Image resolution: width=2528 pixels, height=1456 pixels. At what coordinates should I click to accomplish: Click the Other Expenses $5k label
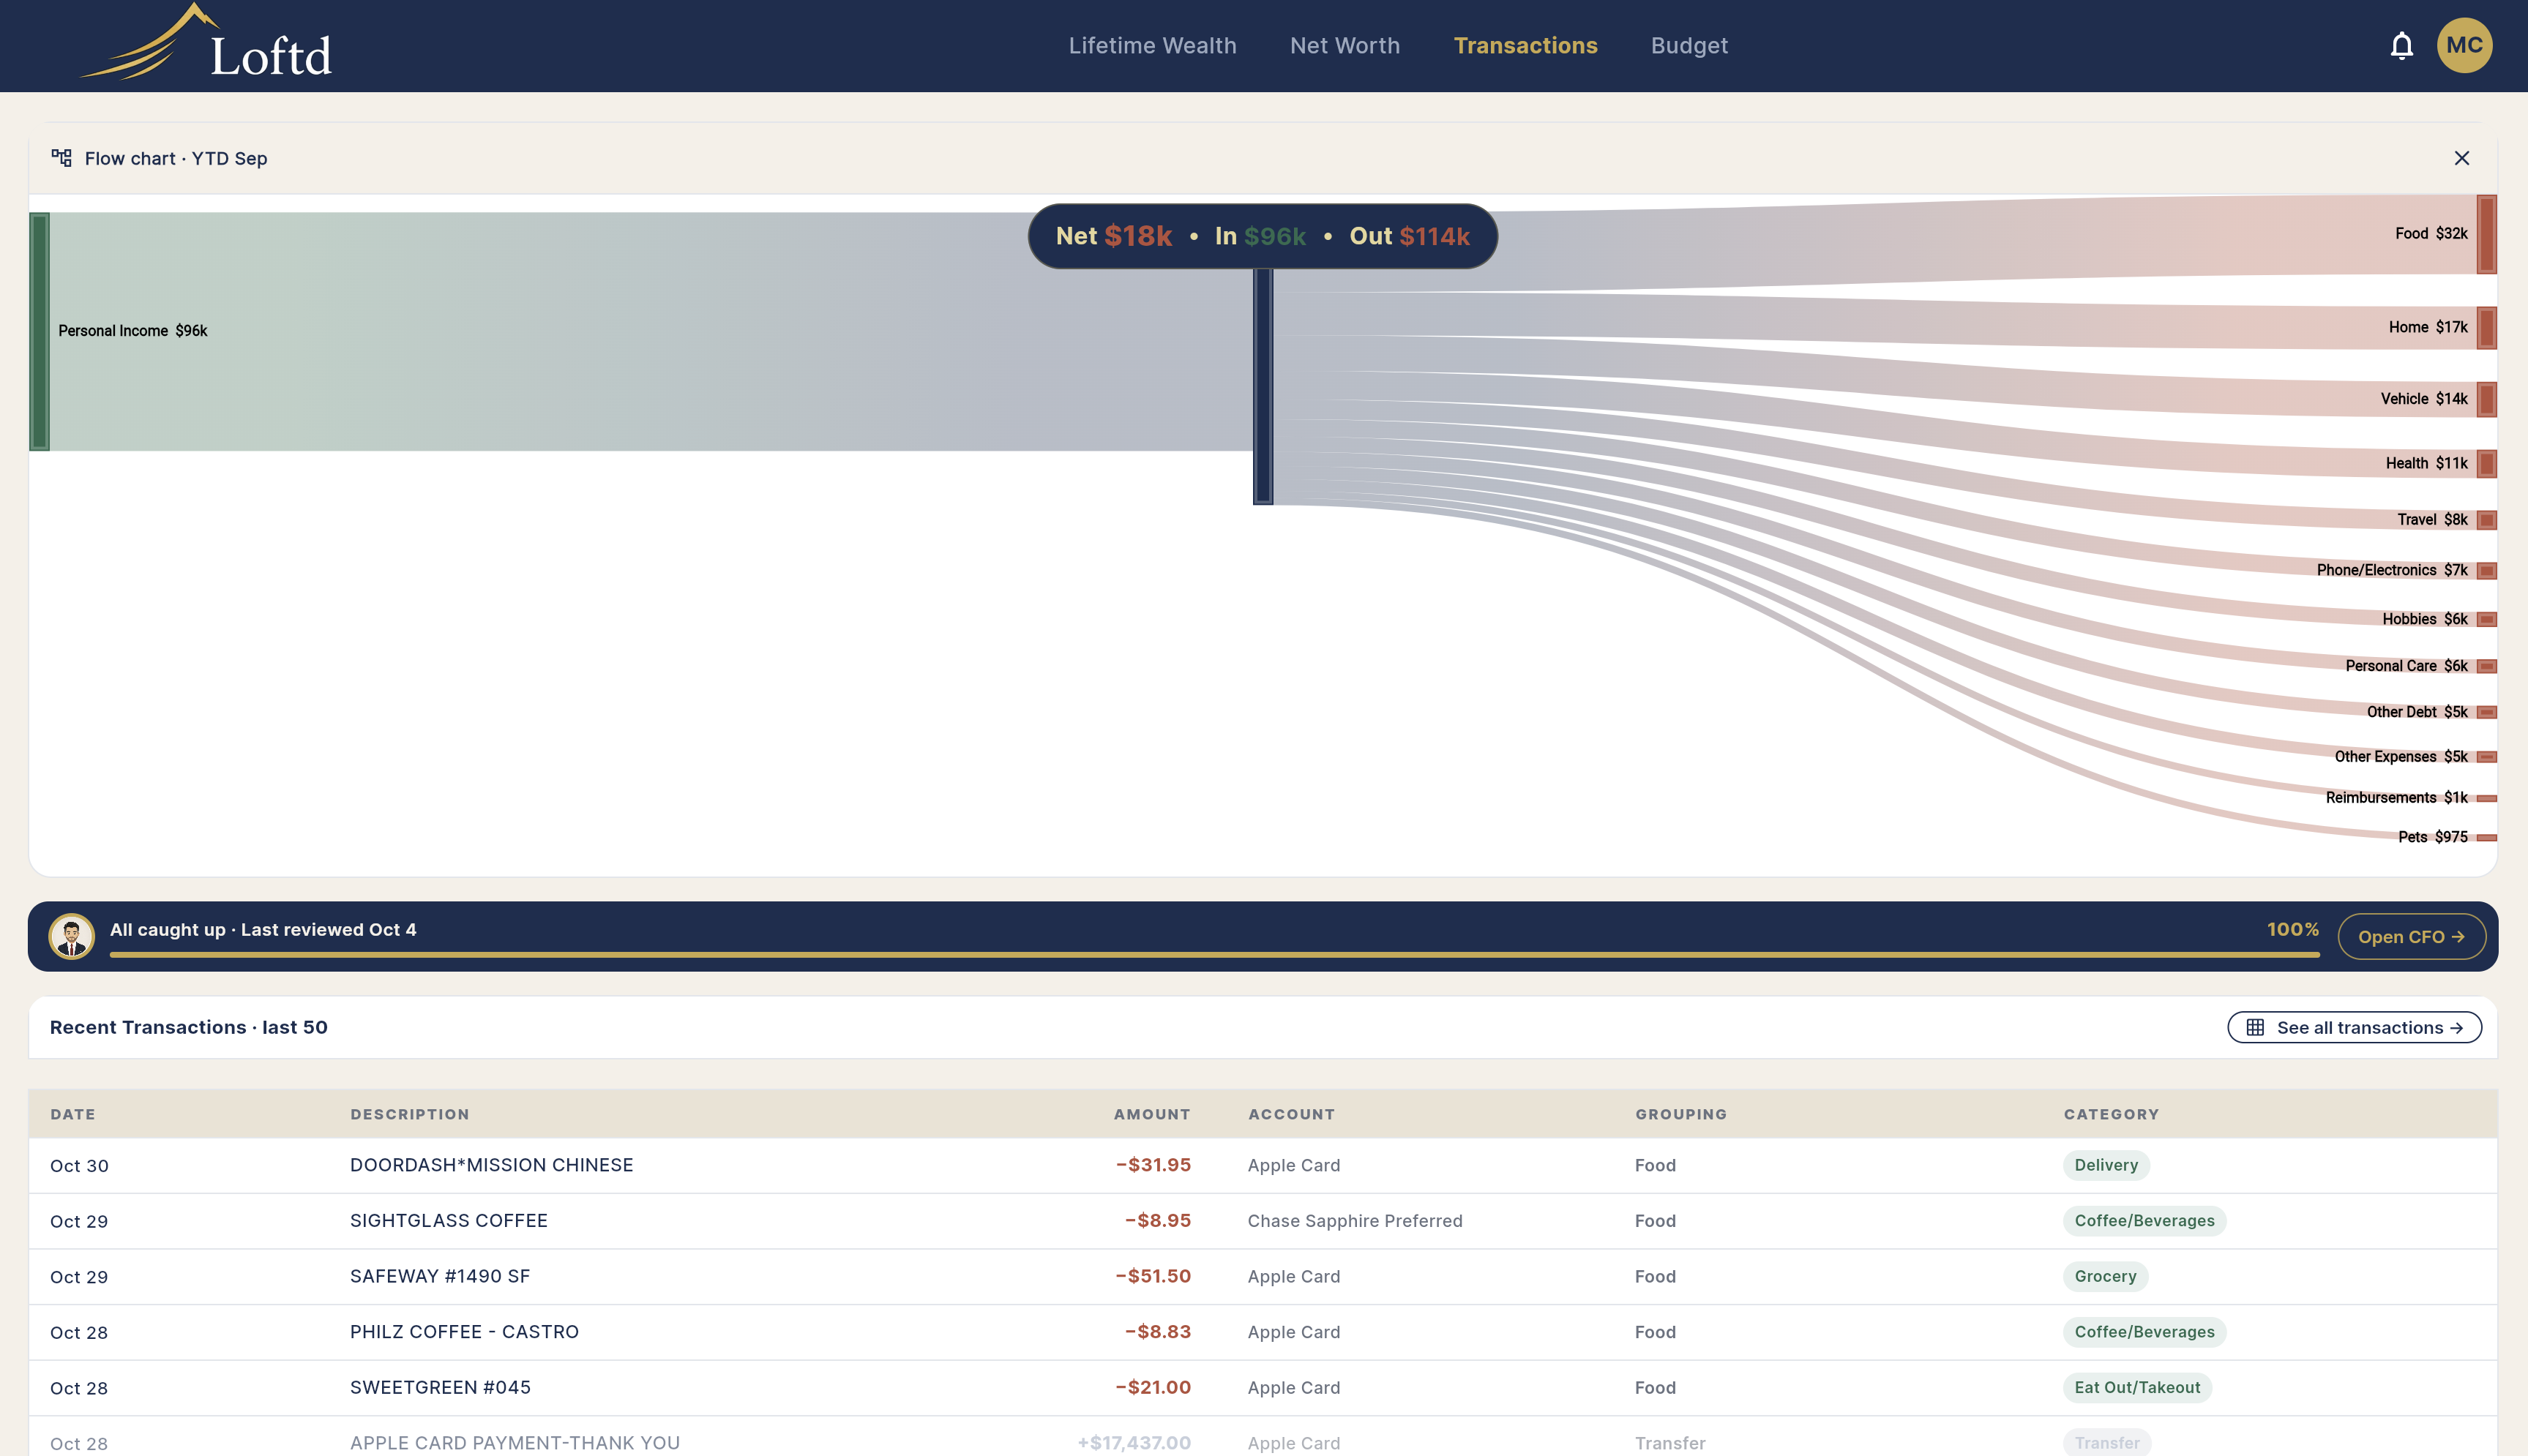(x=2401, y=757)
